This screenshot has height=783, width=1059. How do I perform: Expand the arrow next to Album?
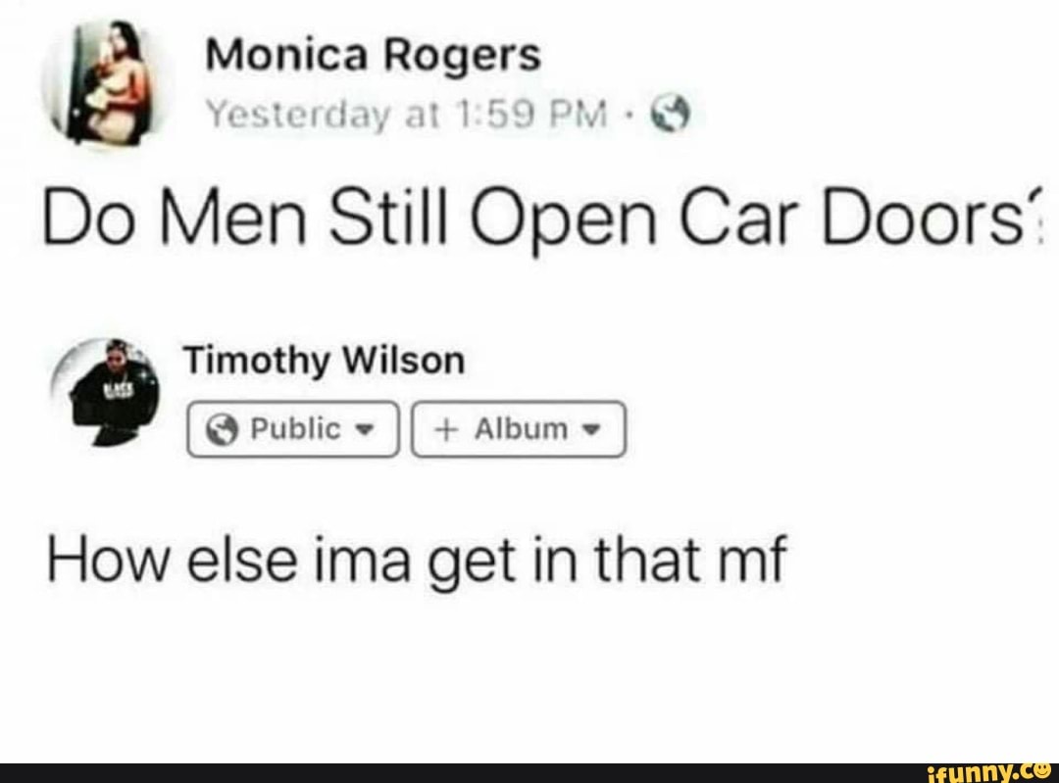(591, 429)
